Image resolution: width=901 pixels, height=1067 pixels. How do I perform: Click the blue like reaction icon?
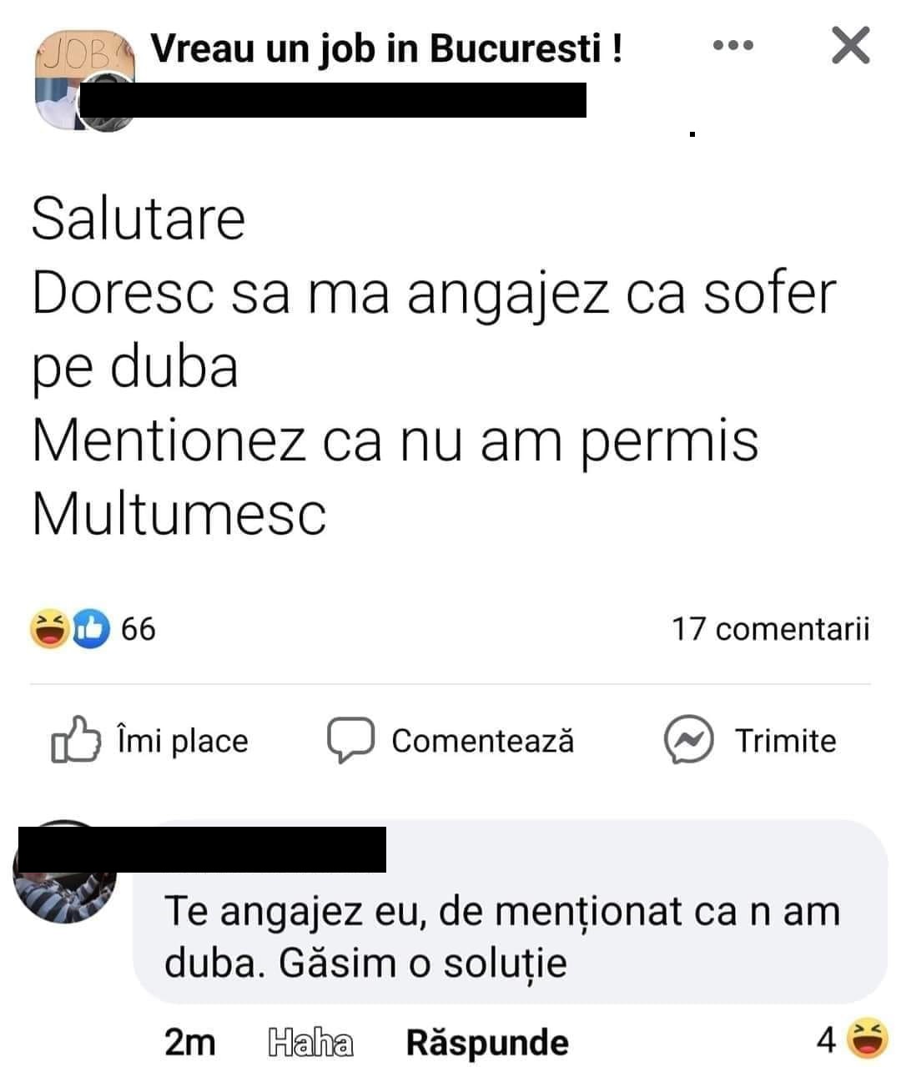(90, 628)
